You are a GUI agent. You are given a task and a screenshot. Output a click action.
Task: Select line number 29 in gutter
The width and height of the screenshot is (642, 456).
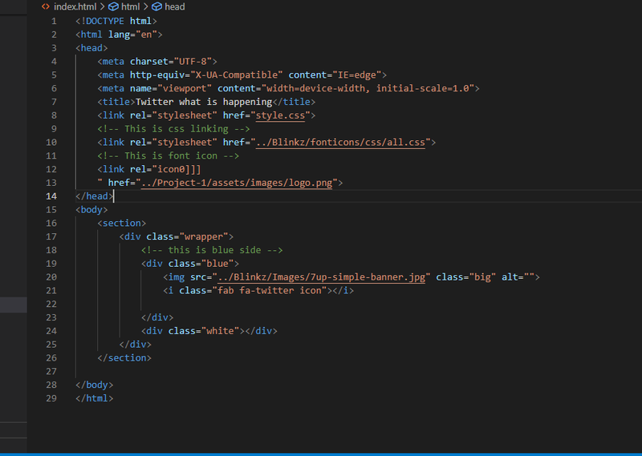pyautogui.click(x=51, y=398)
